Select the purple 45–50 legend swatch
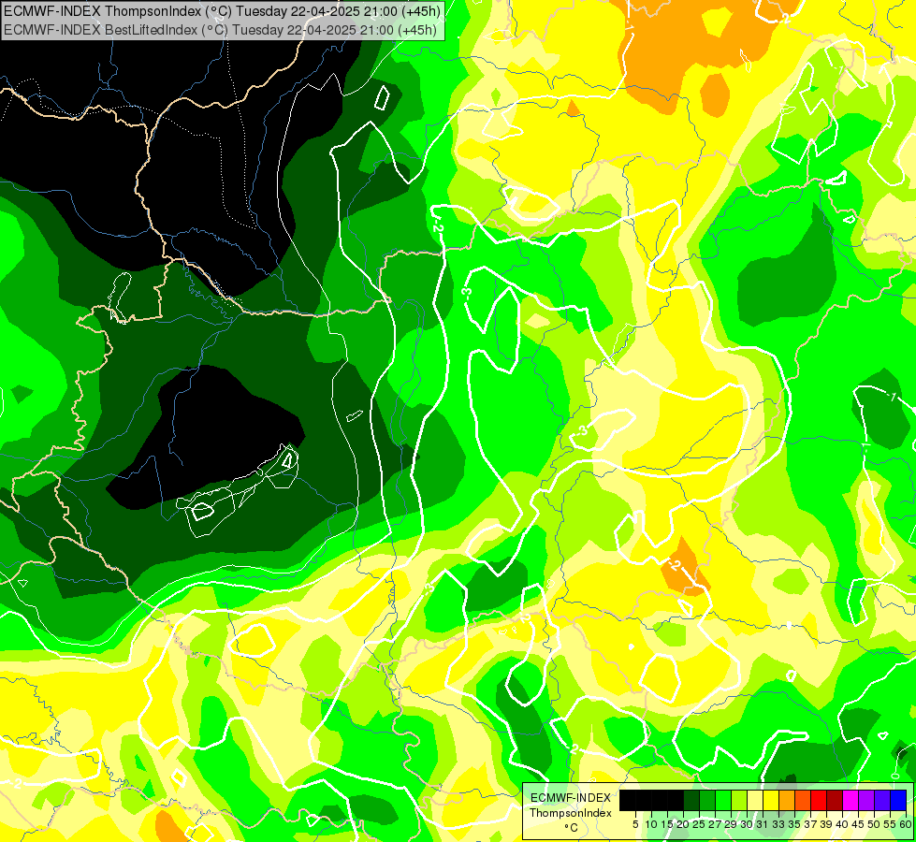 pyautogui.click(x=865, y=801)
